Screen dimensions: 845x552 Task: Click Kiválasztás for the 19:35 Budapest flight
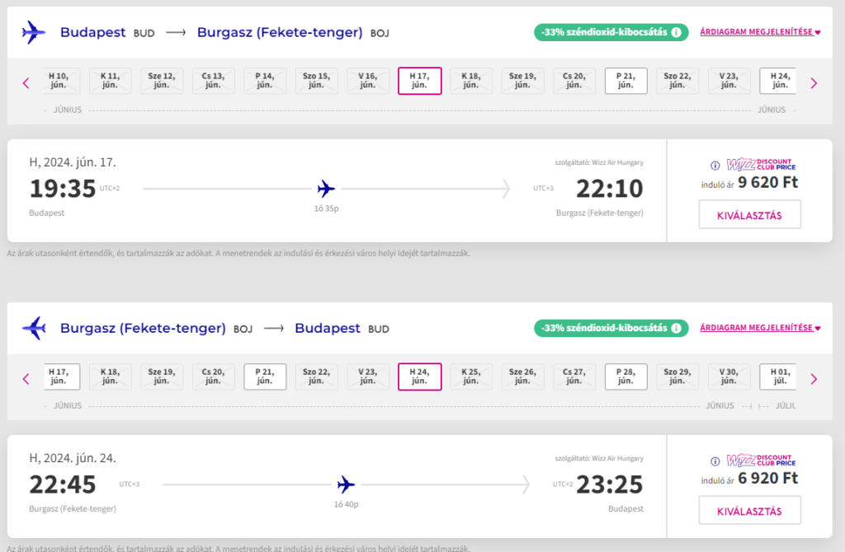click(x=749, y=215)
